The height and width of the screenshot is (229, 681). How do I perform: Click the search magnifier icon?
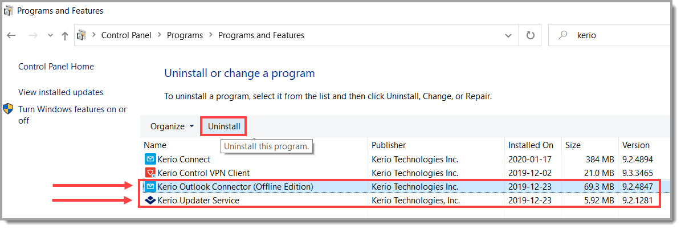click(563, 35)
